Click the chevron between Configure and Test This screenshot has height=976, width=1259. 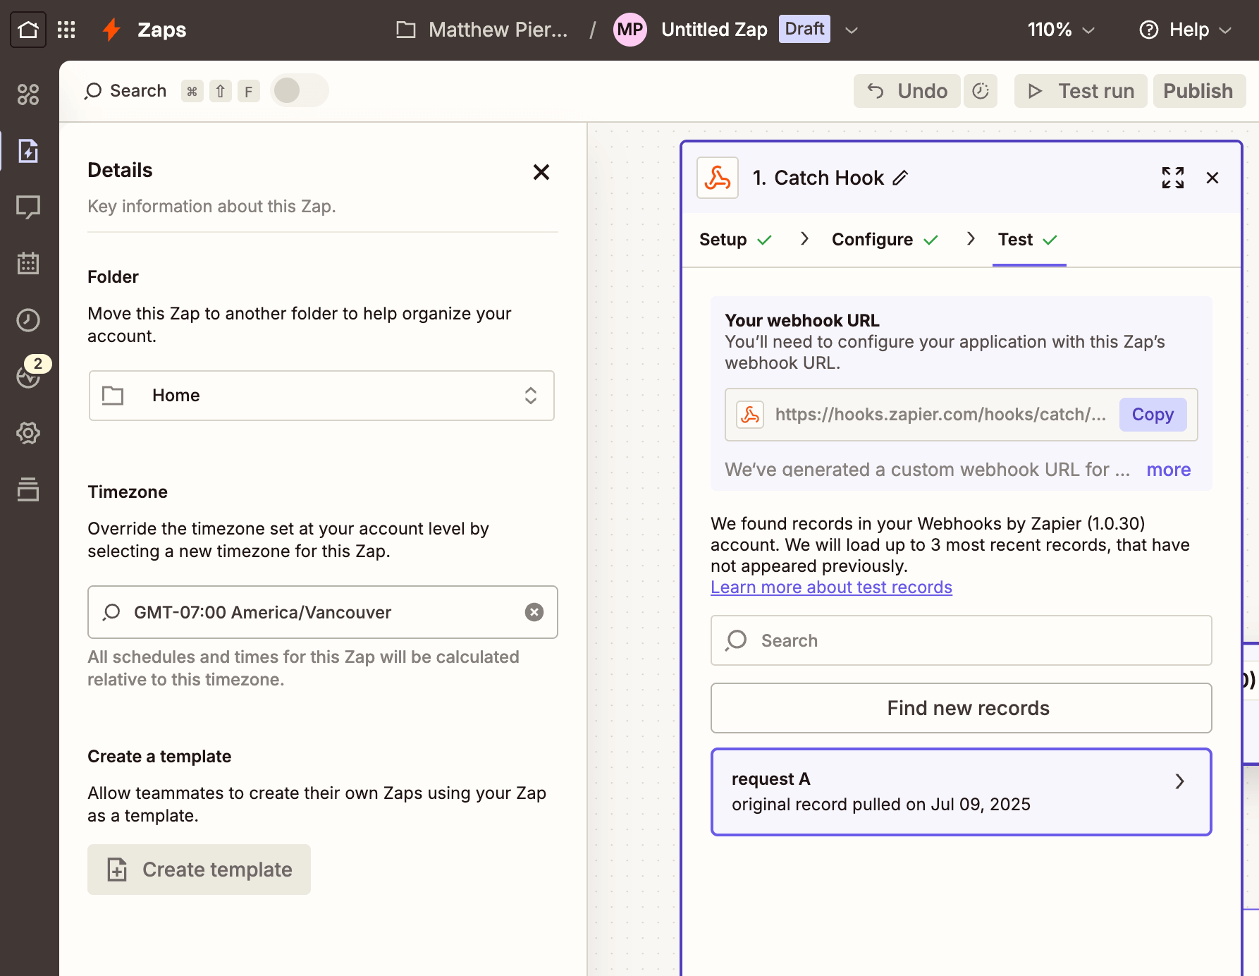[971, 239]
